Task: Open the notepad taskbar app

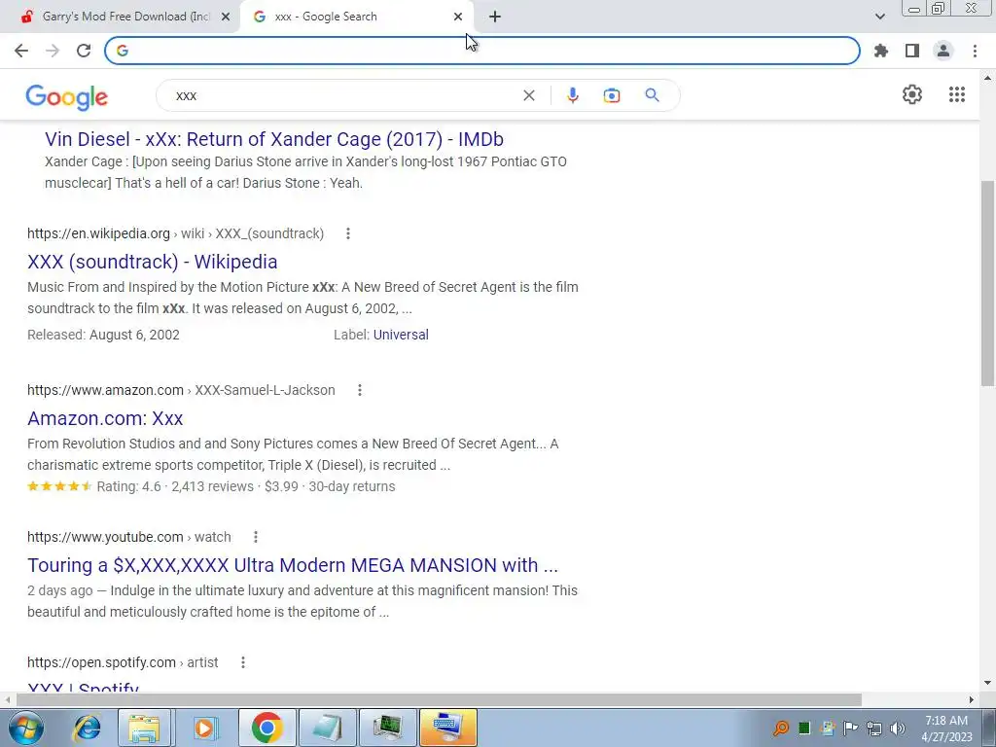Action: click(x=327, y=728)
